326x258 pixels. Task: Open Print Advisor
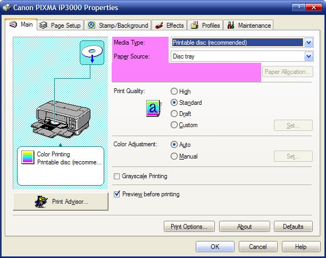coord(61,202)
